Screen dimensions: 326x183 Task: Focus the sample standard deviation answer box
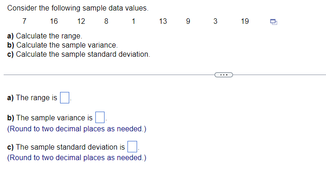[132, 146]
